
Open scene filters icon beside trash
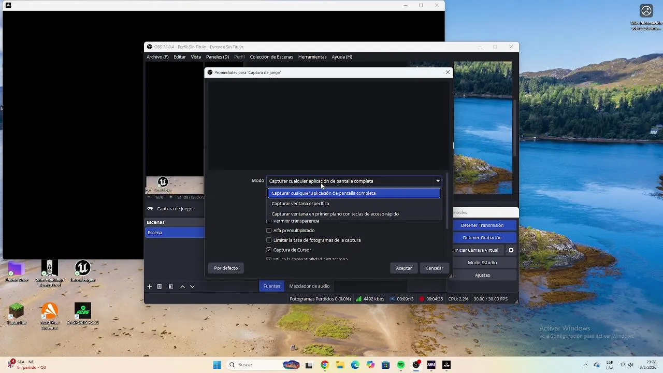pos(171,286)
